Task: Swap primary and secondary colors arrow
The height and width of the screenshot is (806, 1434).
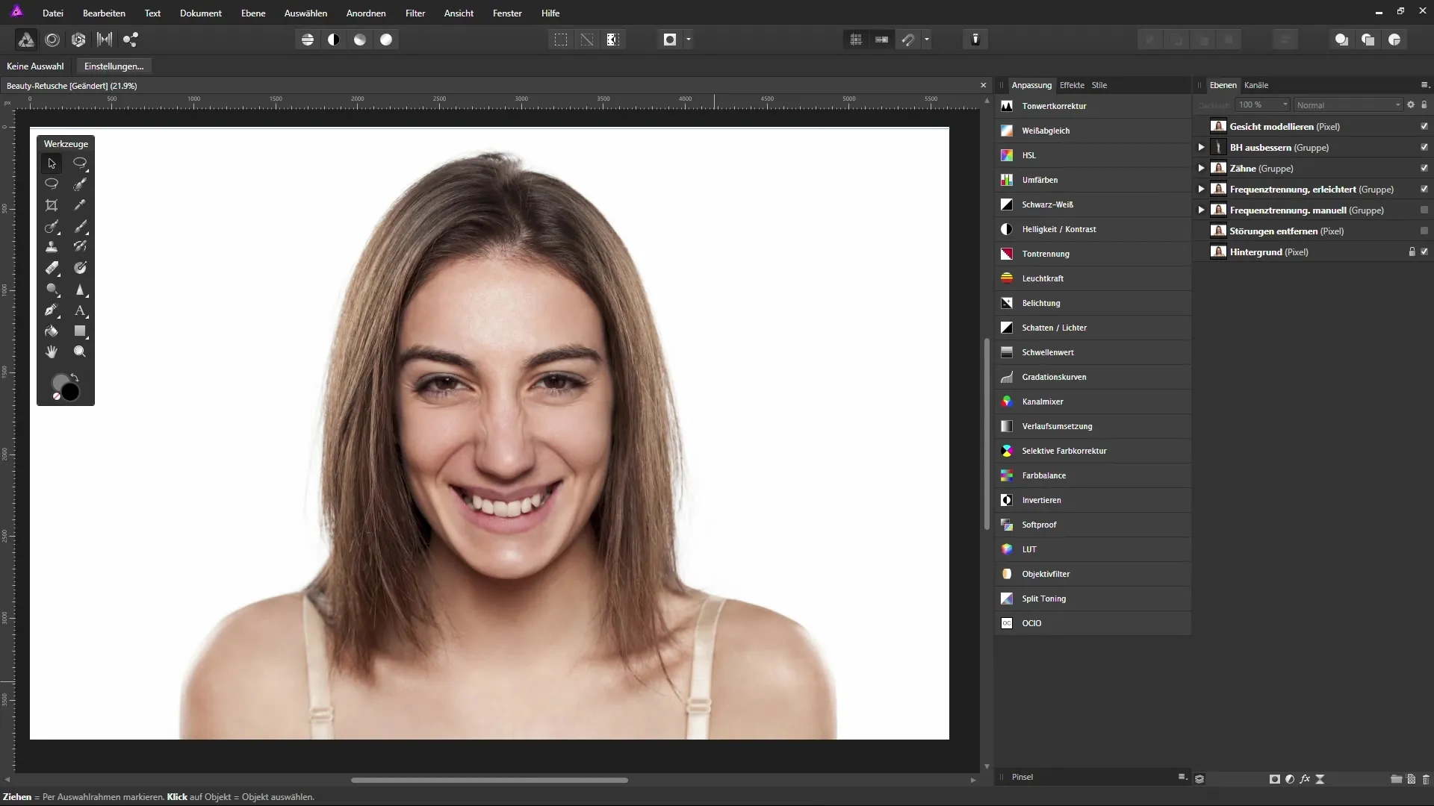Action: pyautogui.click(x=75, y=378)
